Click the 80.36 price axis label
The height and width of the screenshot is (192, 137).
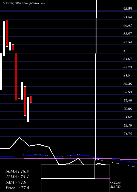[x=128, y=84]
